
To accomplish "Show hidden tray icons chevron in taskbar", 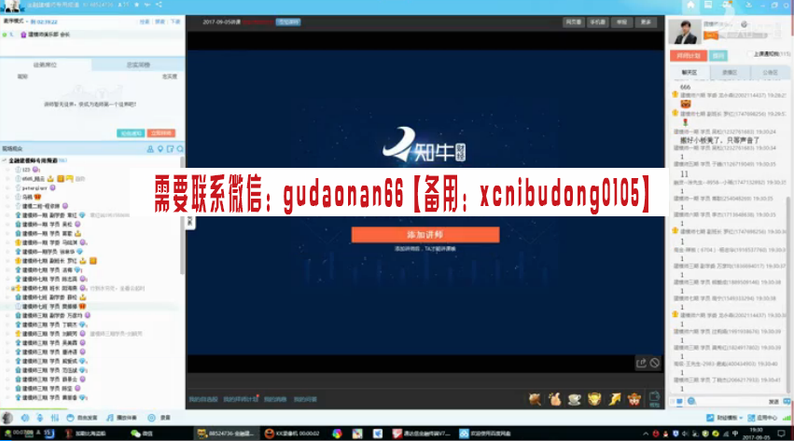I will tap(646, 434).
